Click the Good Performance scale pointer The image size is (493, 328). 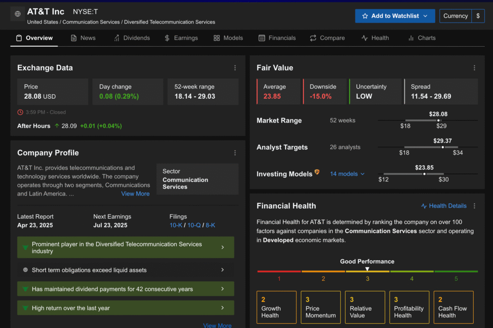[x=367, y=269]
